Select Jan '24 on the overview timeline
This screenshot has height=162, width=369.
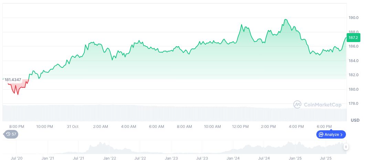click(233, 158)
